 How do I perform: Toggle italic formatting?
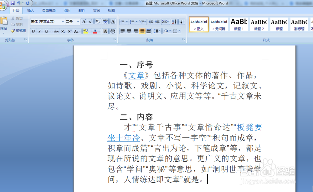click(x=40, y=31)
